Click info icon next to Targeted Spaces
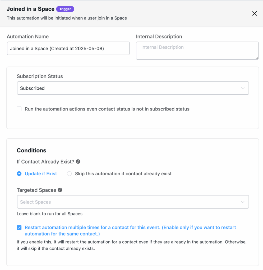The width and height of the screenshot is (263, 270). click(60, 190)
